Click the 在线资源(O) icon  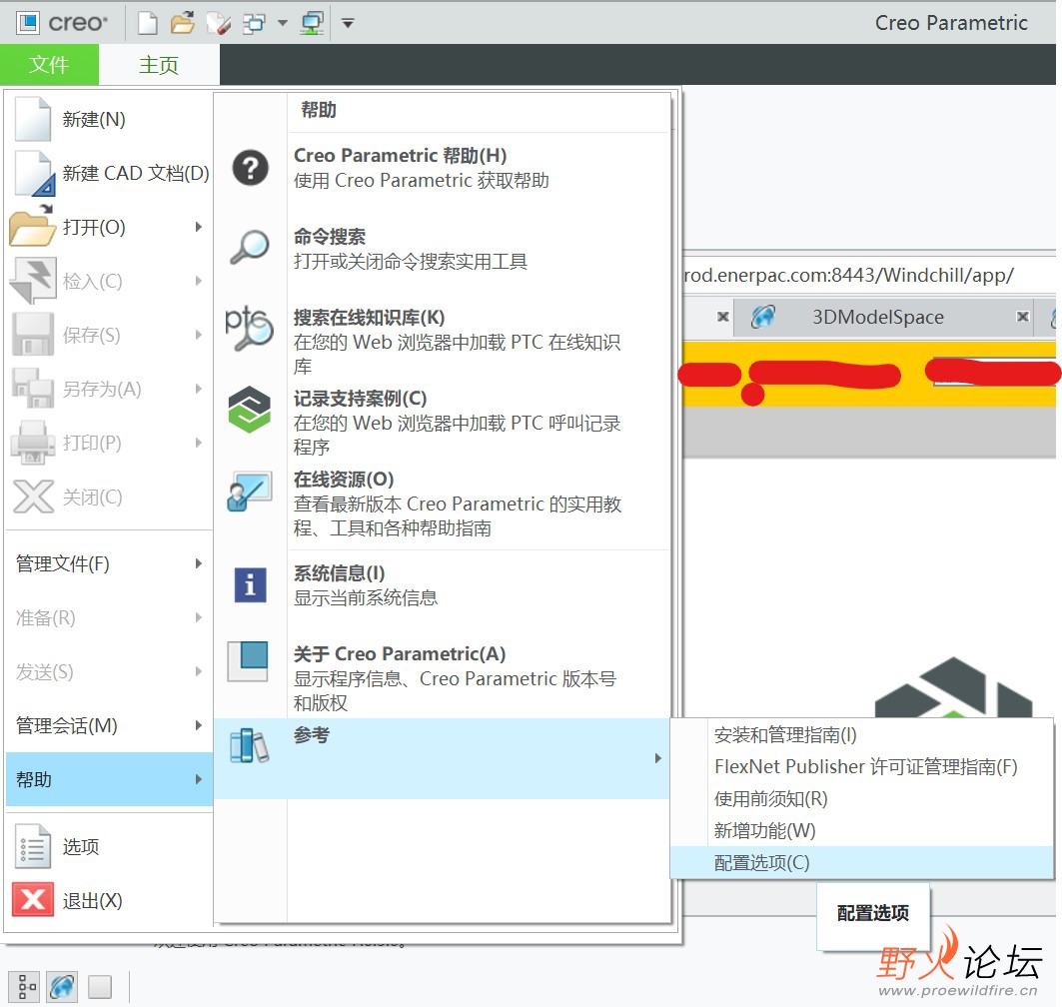tap(249, 491)
